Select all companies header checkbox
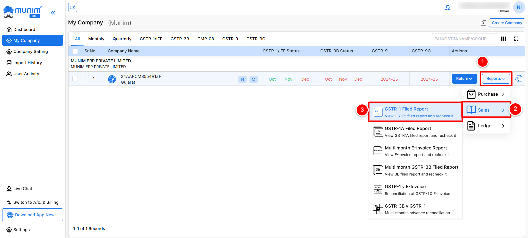The image size is (528, 238). (x=75, y=51)
